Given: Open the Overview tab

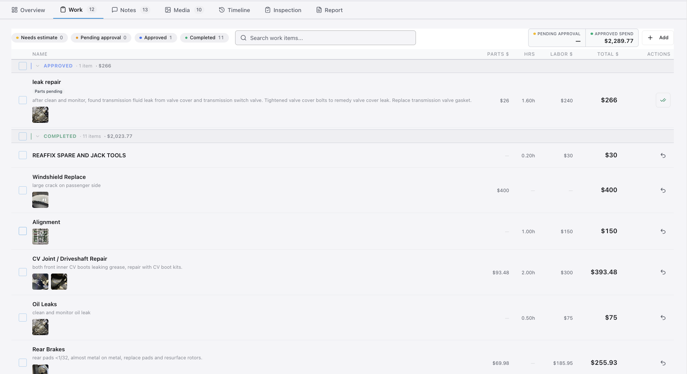Looking at the screenshot, I should click(28, 10).
